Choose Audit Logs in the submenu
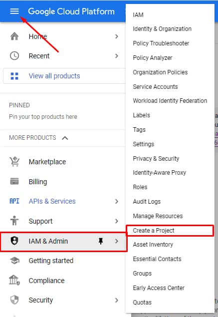 (x=147, y=202)
